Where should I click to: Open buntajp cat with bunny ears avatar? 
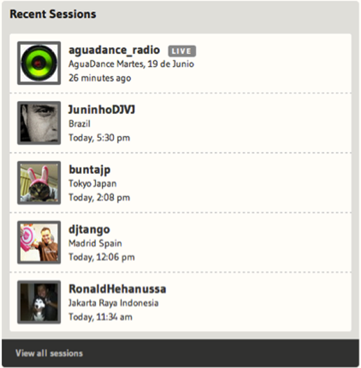[x=39, y=182]
